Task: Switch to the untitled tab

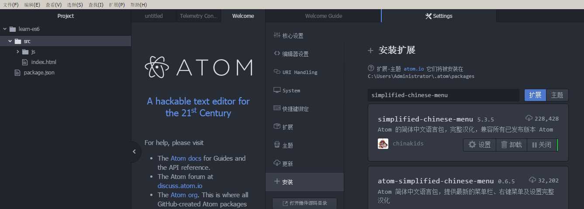Action: 154,16
